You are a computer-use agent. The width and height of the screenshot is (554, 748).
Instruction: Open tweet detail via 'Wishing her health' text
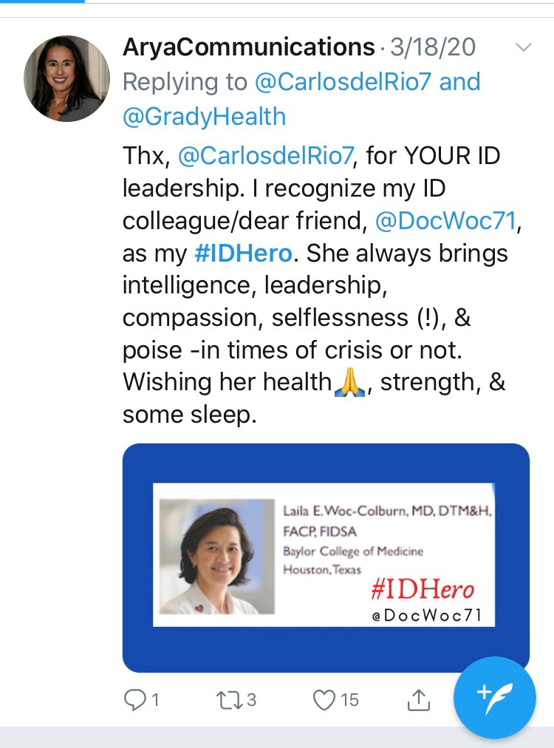click(x=227, y=382)
